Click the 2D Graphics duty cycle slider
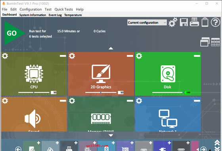The image size is (222, 151). tap(101, 92)
